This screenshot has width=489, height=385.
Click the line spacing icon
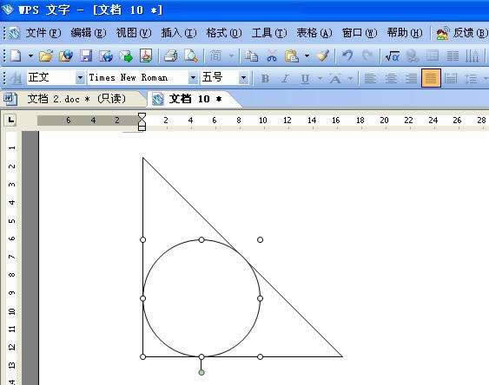(472, 78)
